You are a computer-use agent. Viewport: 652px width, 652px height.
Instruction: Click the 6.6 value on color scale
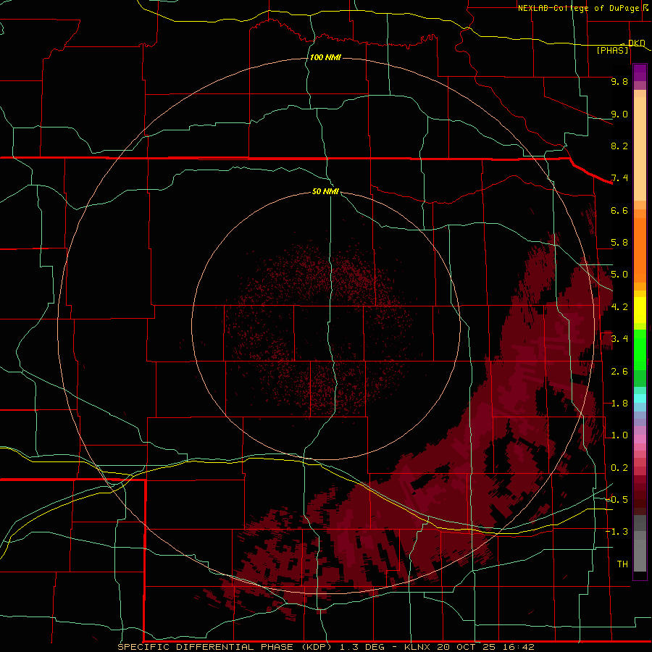click(619, 210)
